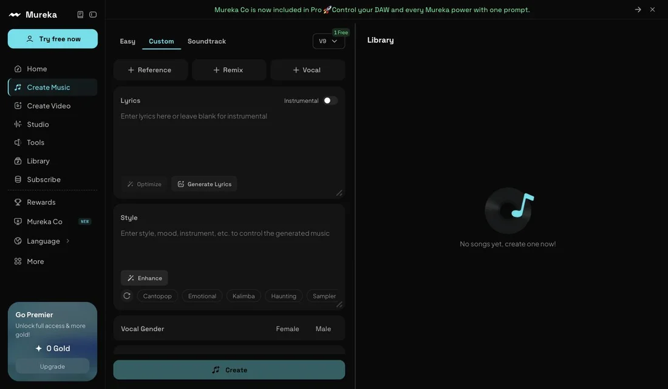
Task: Click the Mureka Co monitor icon
Action: pyautogui.click(x=18, y=221)
